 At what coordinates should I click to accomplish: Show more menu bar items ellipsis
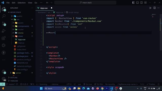pos(41,3)
